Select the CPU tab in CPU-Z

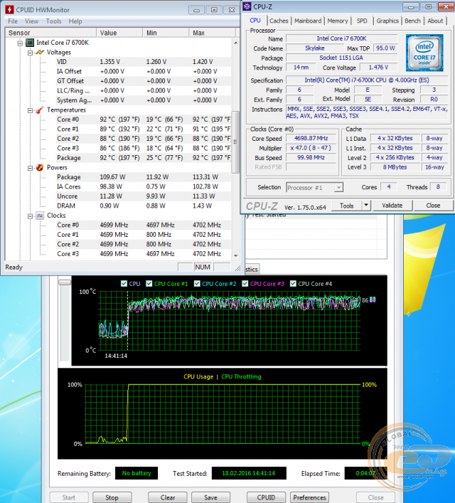point(255,21)
